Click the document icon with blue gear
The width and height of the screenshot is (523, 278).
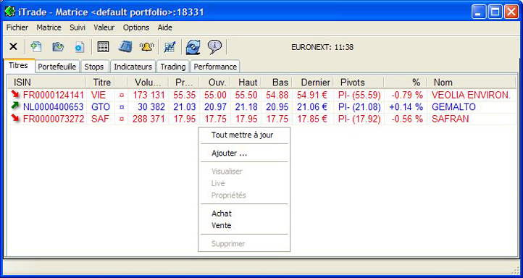click(80, 47)
